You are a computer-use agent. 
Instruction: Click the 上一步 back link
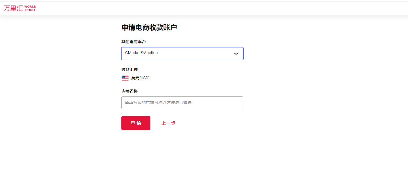(168, 123)
